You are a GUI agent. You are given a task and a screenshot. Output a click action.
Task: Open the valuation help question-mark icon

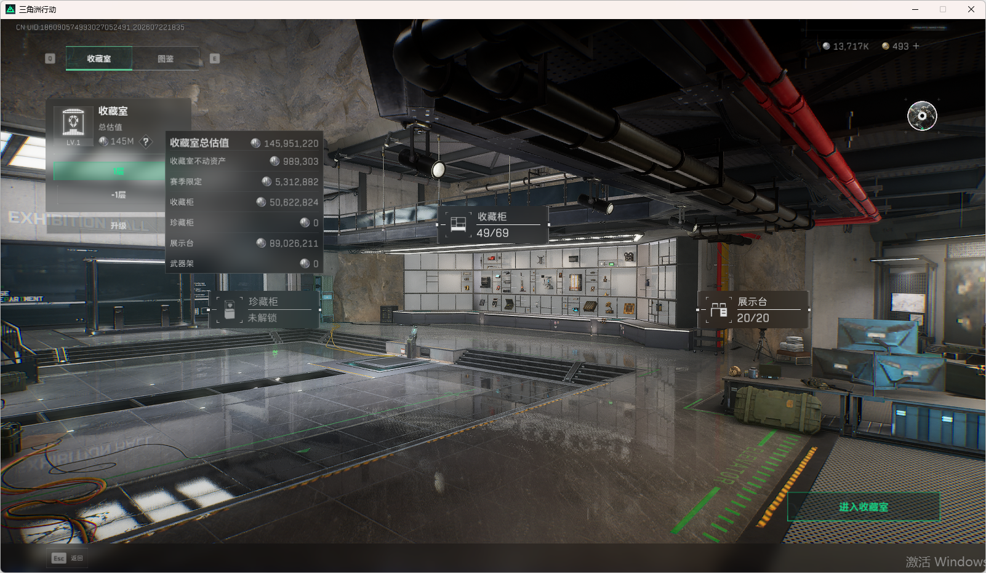[x=145, y=141]
